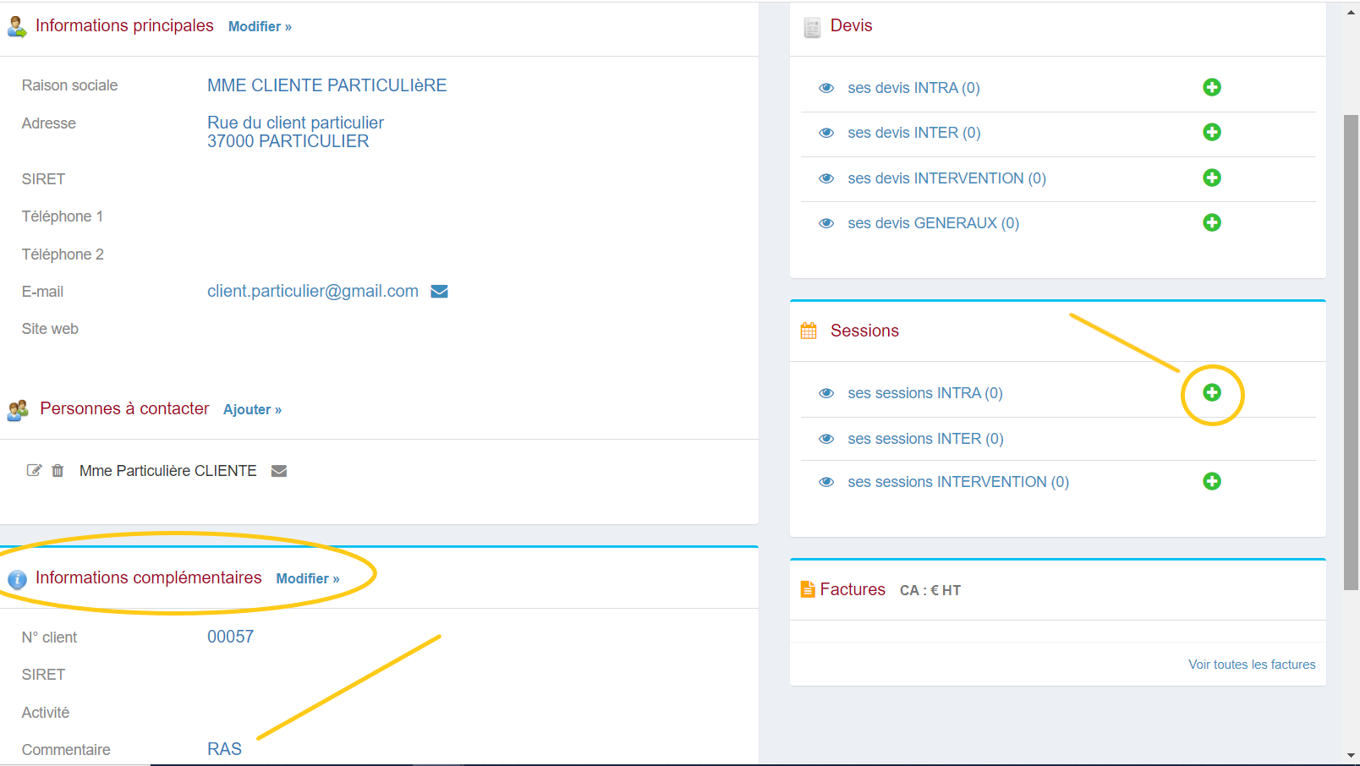Screen dimensions: 1360x766
Task: Add a devis GENERAUX via the plus icon
Action: pos(1213,222)
